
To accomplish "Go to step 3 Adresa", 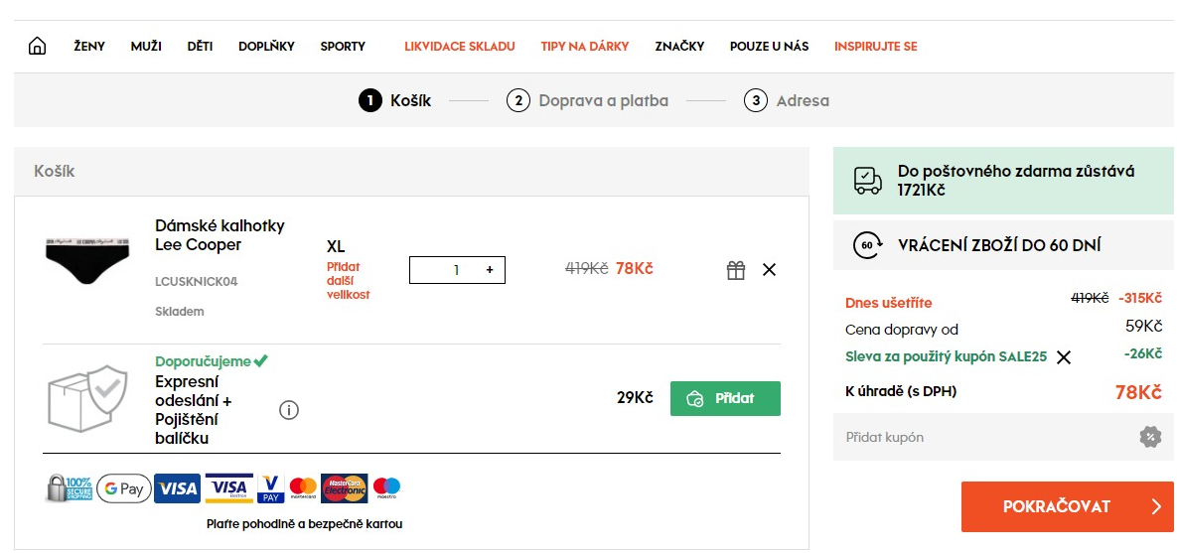I will (x=787, y=100).
